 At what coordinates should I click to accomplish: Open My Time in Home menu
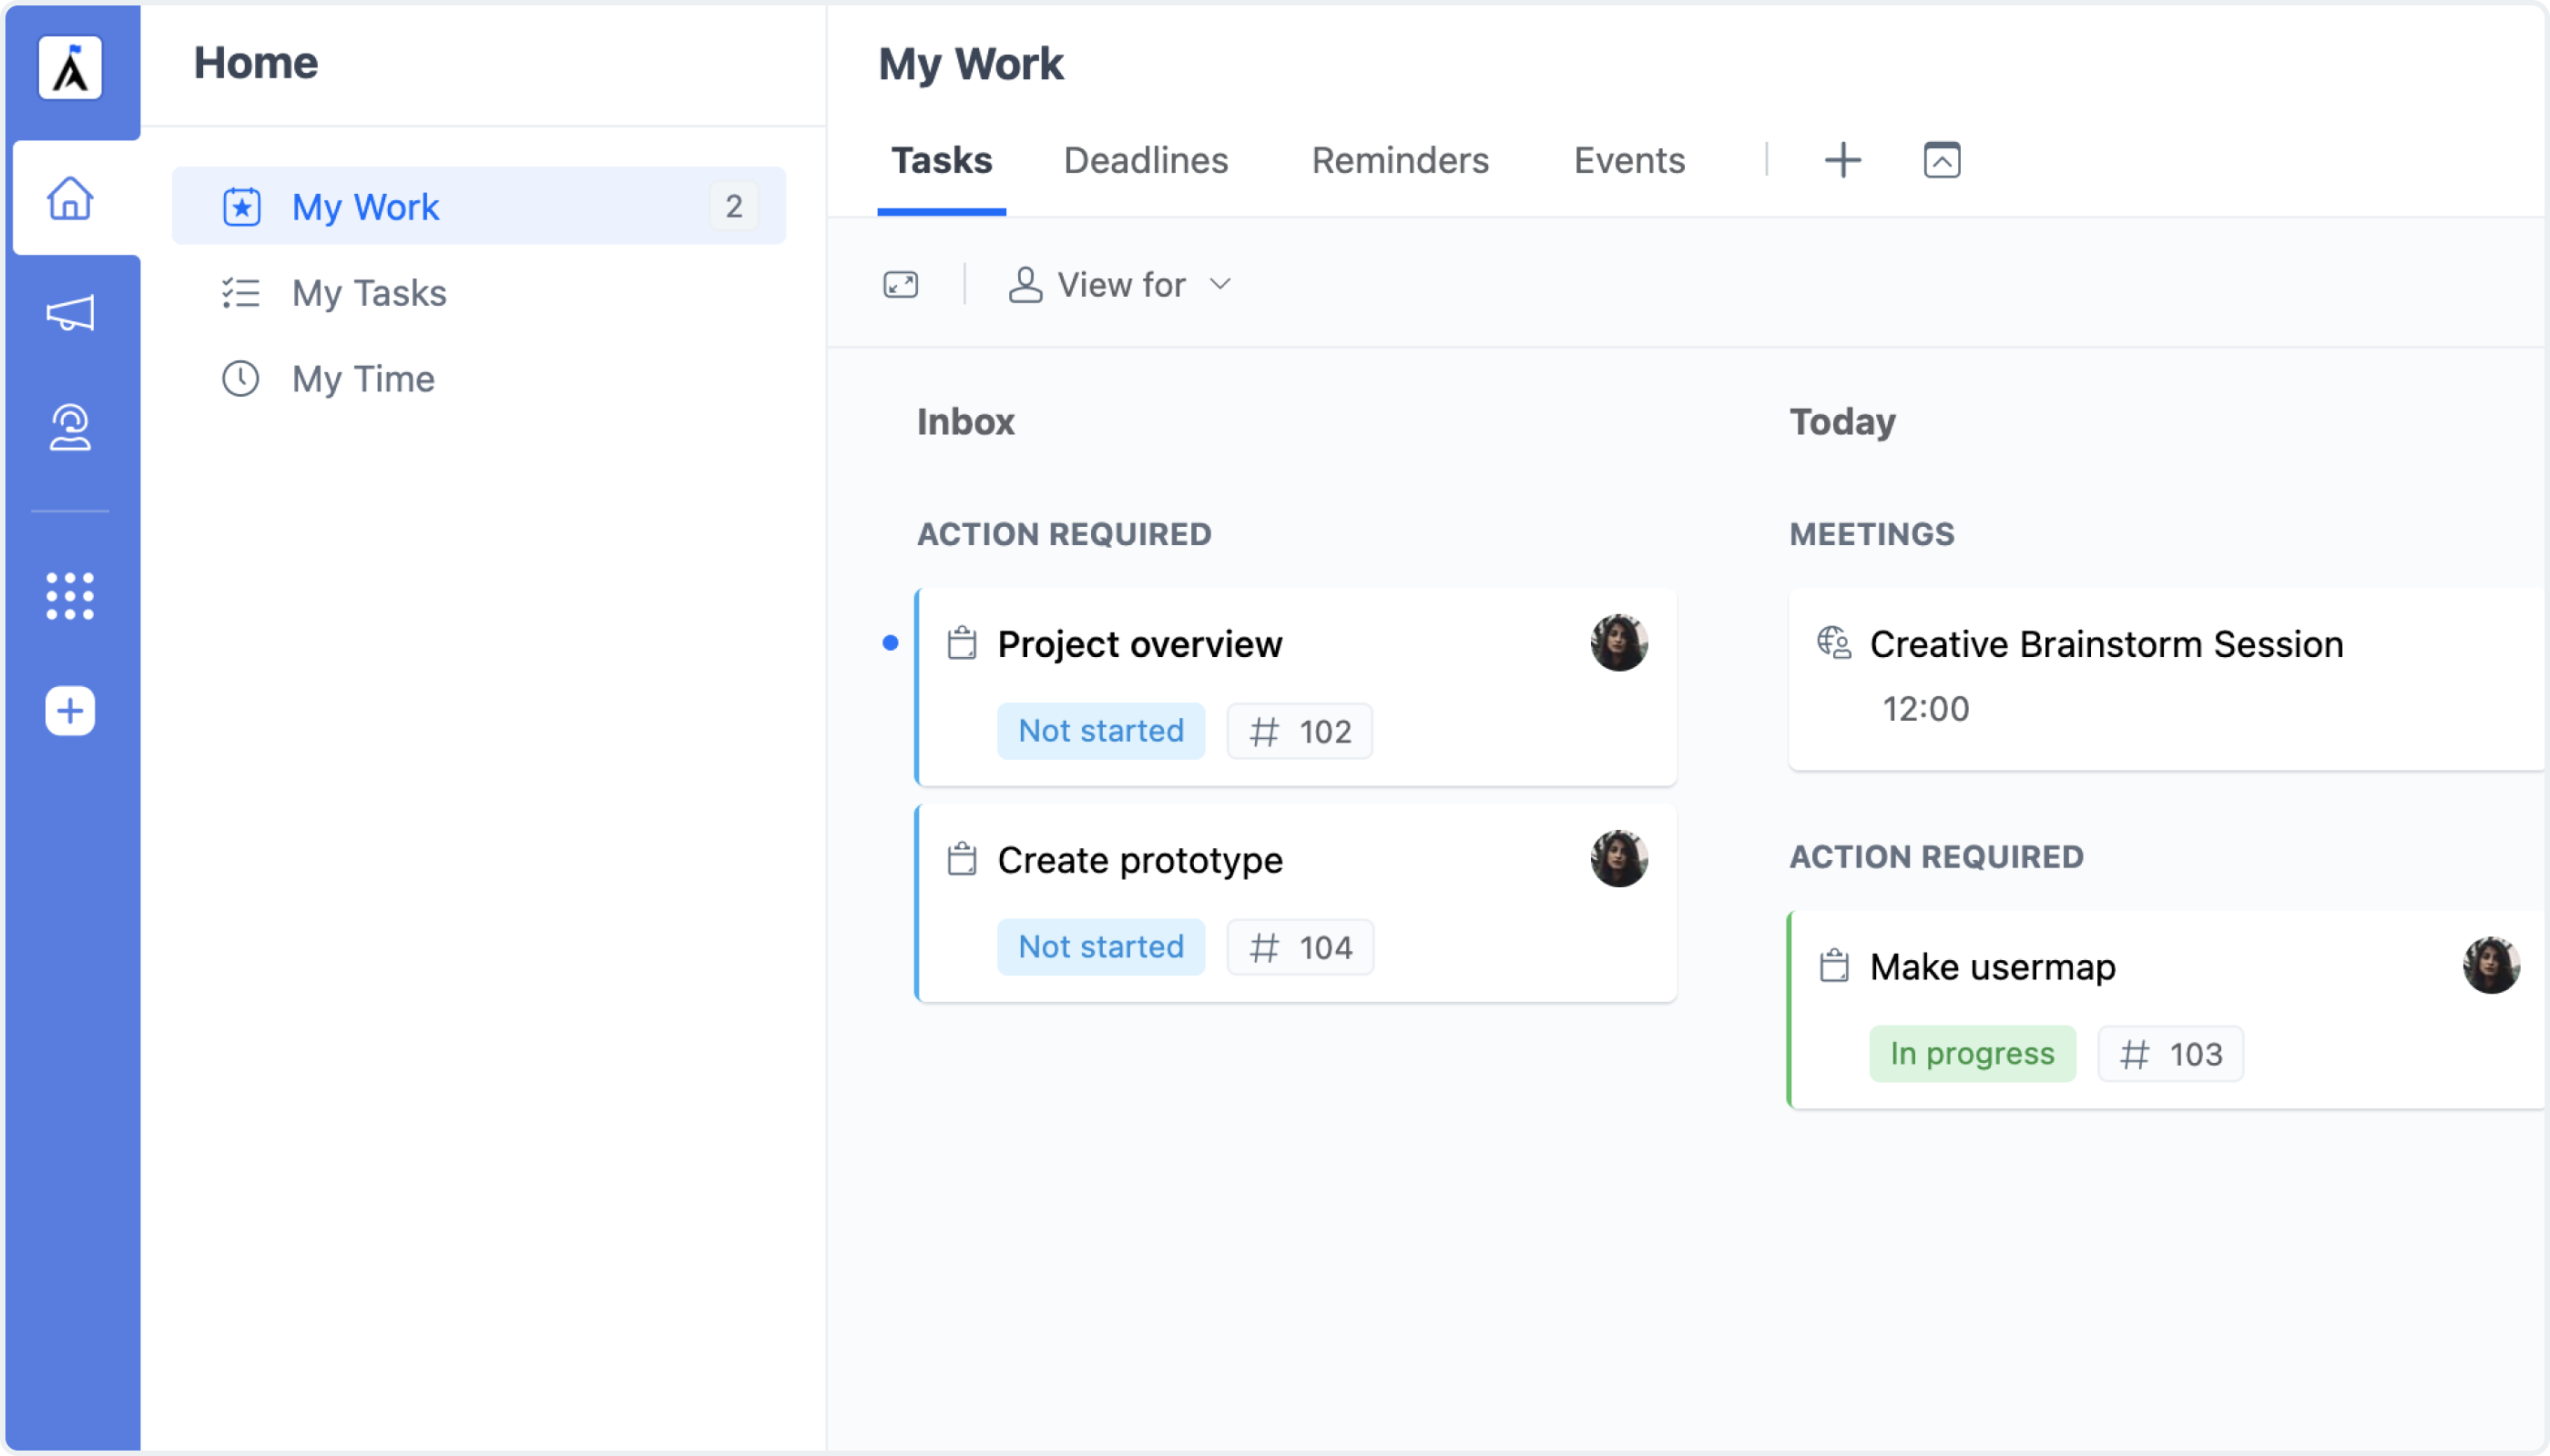pyautogui.click(x=362, y=379)
